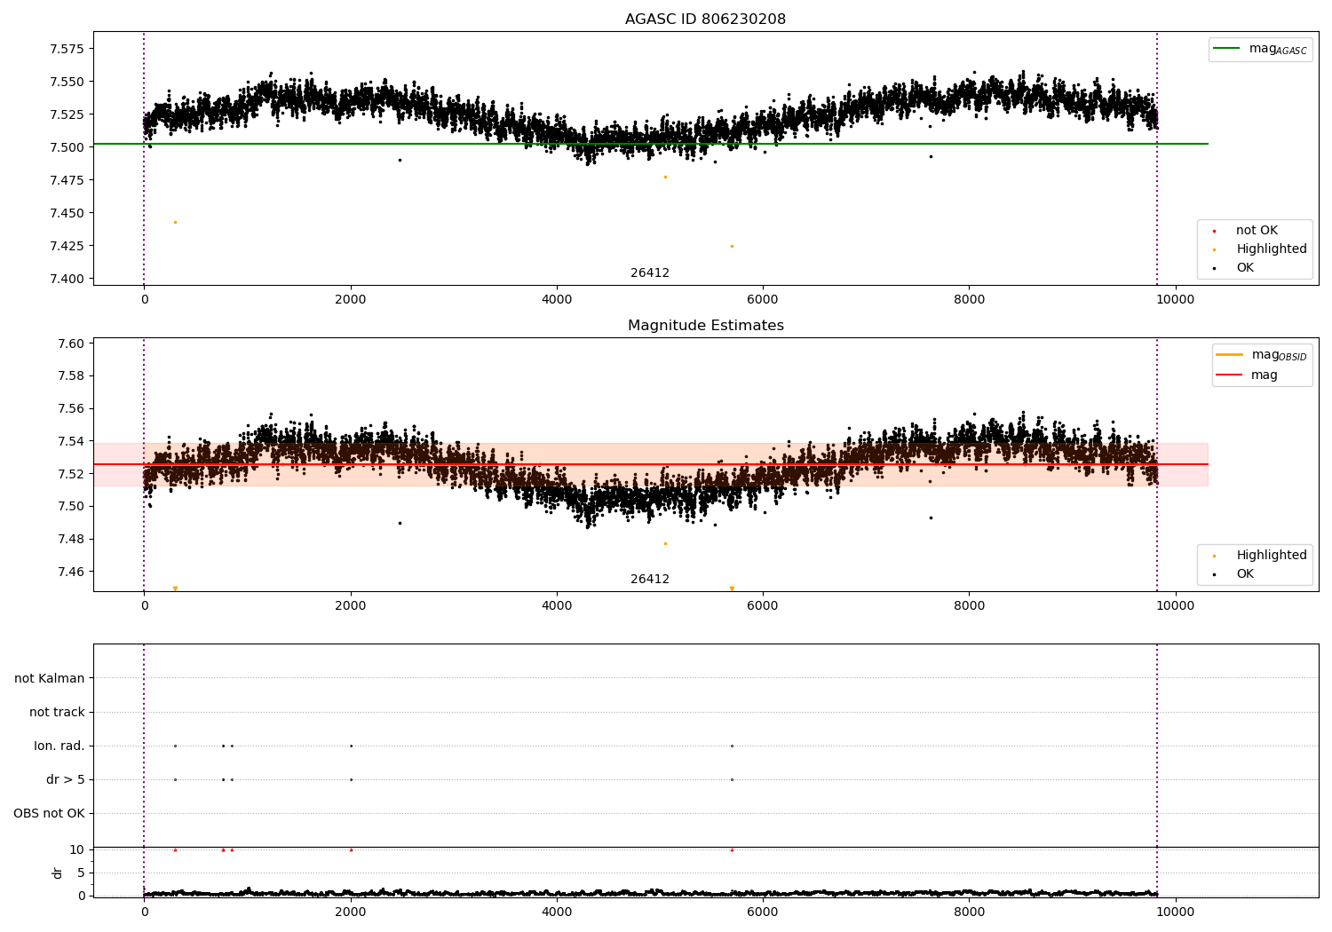Click the 'not Kalman' row label
This screenshot has height=932, width=1332.
coord(50,678)
